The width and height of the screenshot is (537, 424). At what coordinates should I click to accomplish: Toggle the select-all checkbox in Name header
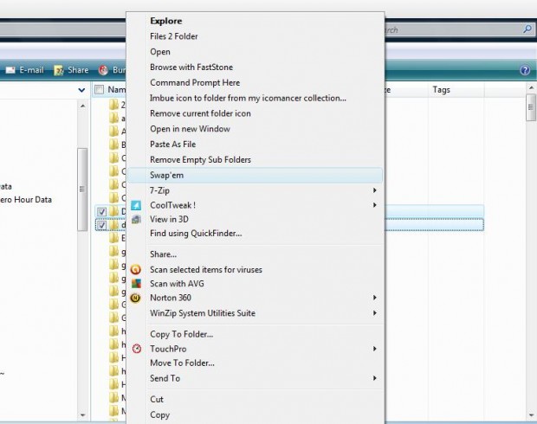(x=99, y=90)
